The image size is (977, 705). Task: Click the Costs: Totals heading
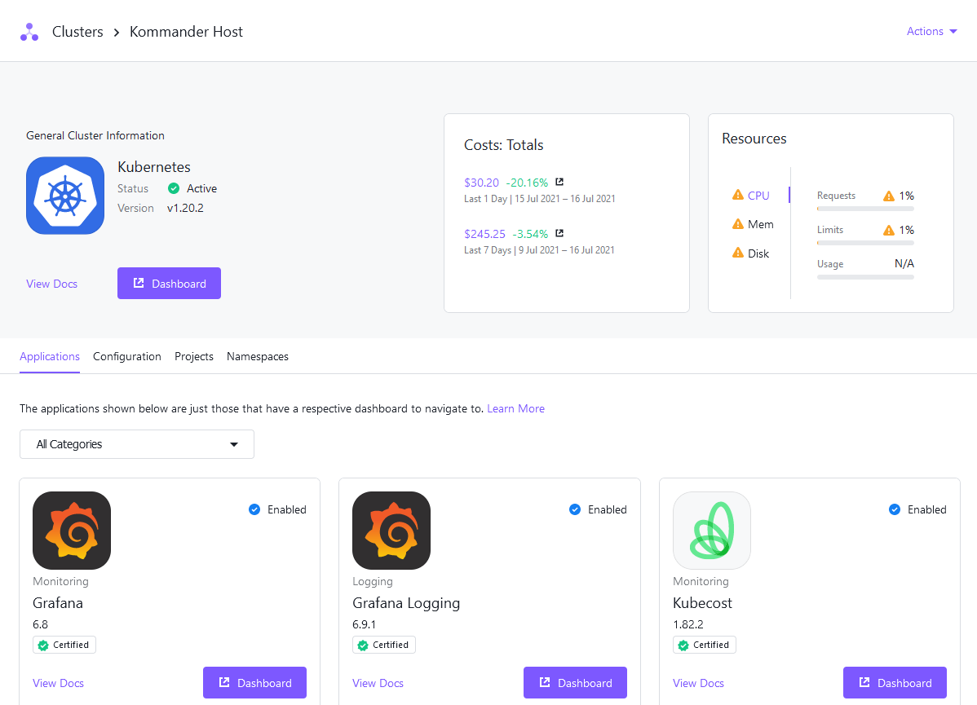[503, 145]
